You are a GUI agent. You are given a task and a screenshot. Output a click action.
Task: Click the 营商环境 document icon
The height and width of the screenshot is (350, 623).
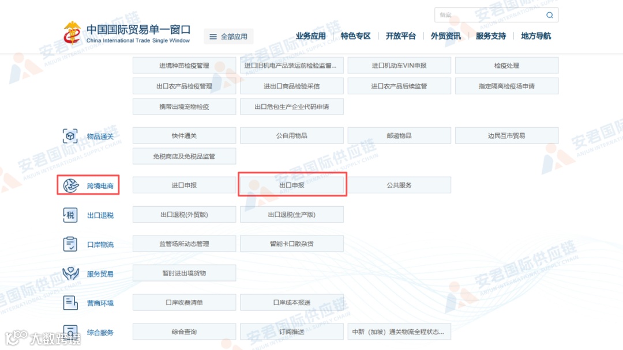(x=70, y=303)
